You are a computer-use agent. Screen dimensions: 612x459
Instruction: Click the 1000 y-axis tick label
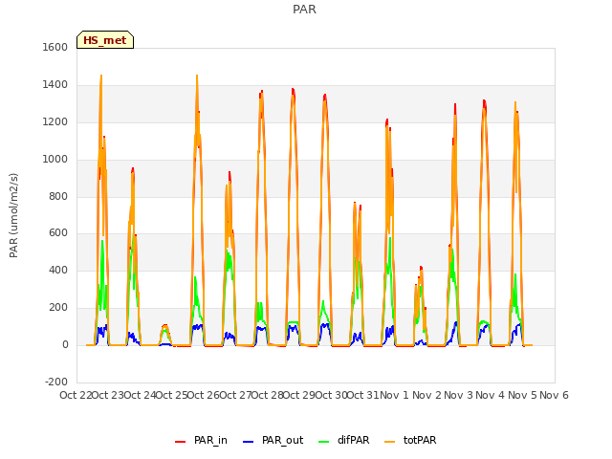pos(55,159)
